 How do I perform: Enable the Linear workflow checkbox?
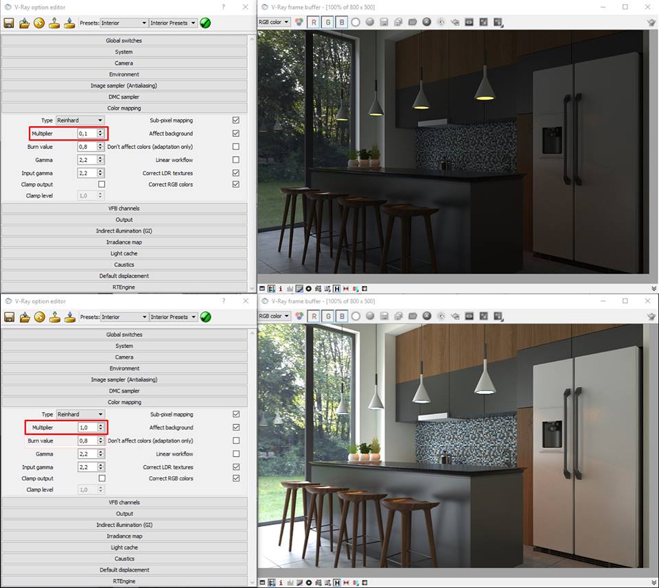(235, 159)
